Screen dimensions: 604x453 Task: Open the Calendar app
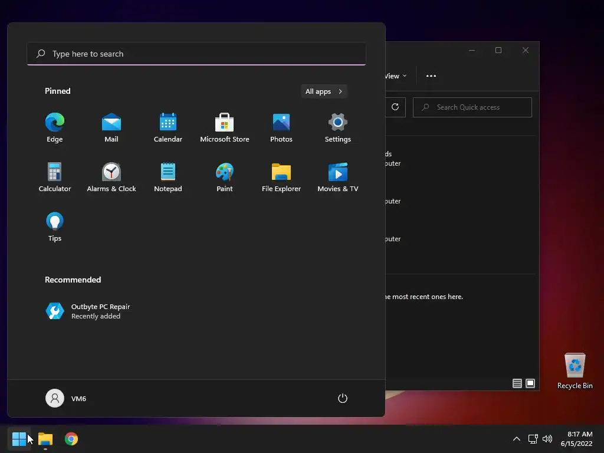click(168, 128)
